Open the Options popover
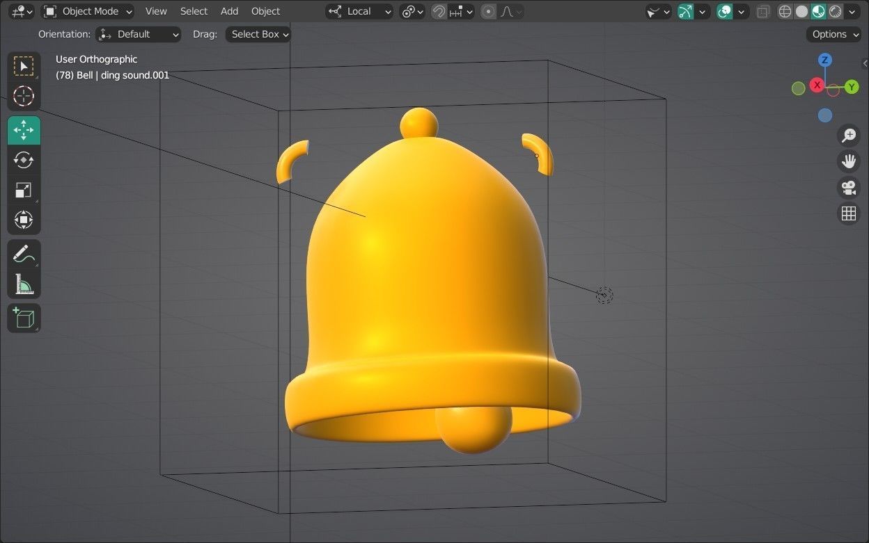Screen dimensions: 869x543 coord(834,34)
